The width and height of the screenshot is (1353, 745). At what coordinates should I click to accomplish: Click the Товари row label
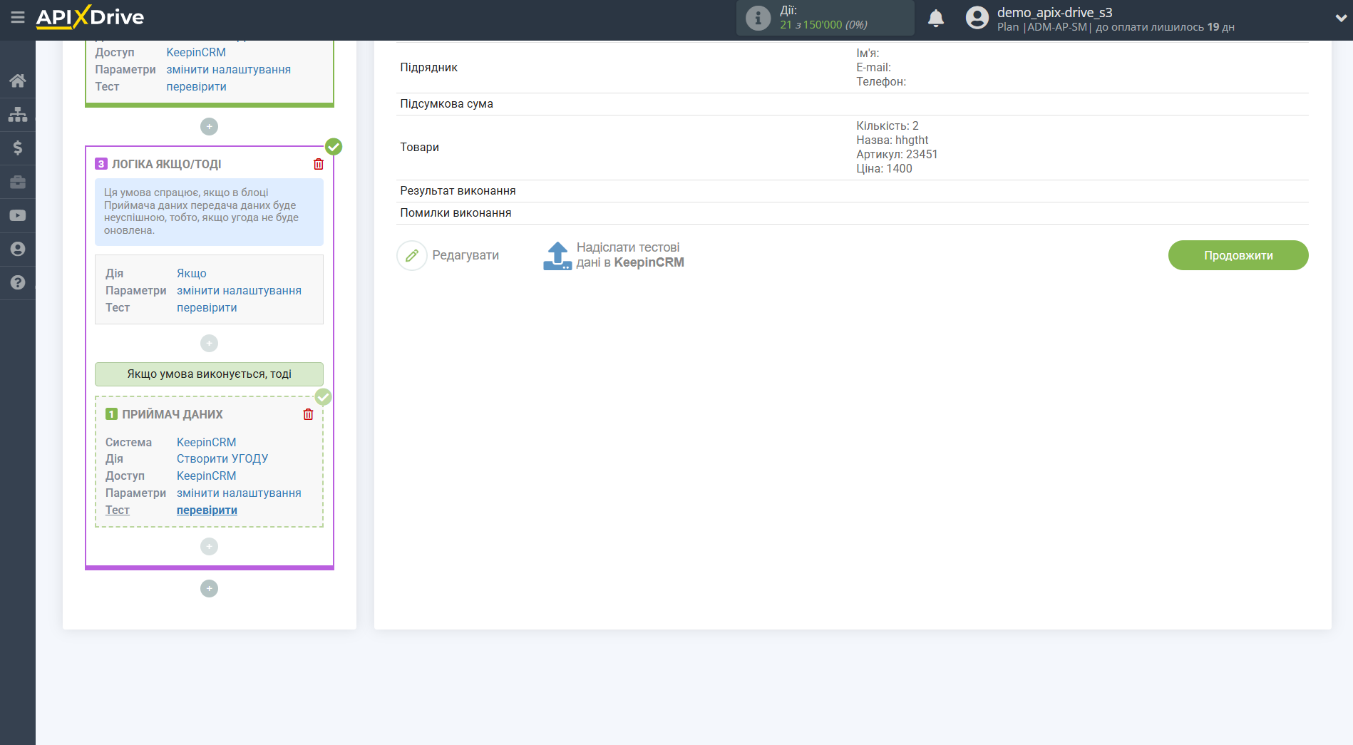[x=420, y=147]
